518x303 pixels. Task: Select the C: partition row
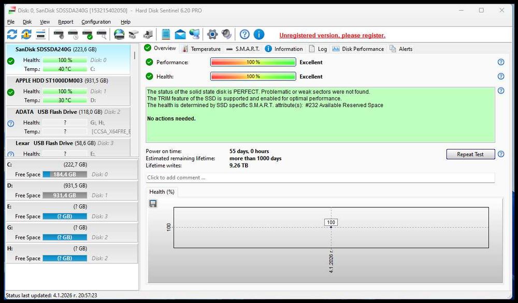coord(71,170)
